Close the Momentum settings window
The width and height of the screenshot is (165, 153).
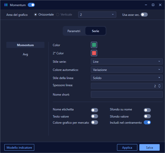(x=160, y=5)
